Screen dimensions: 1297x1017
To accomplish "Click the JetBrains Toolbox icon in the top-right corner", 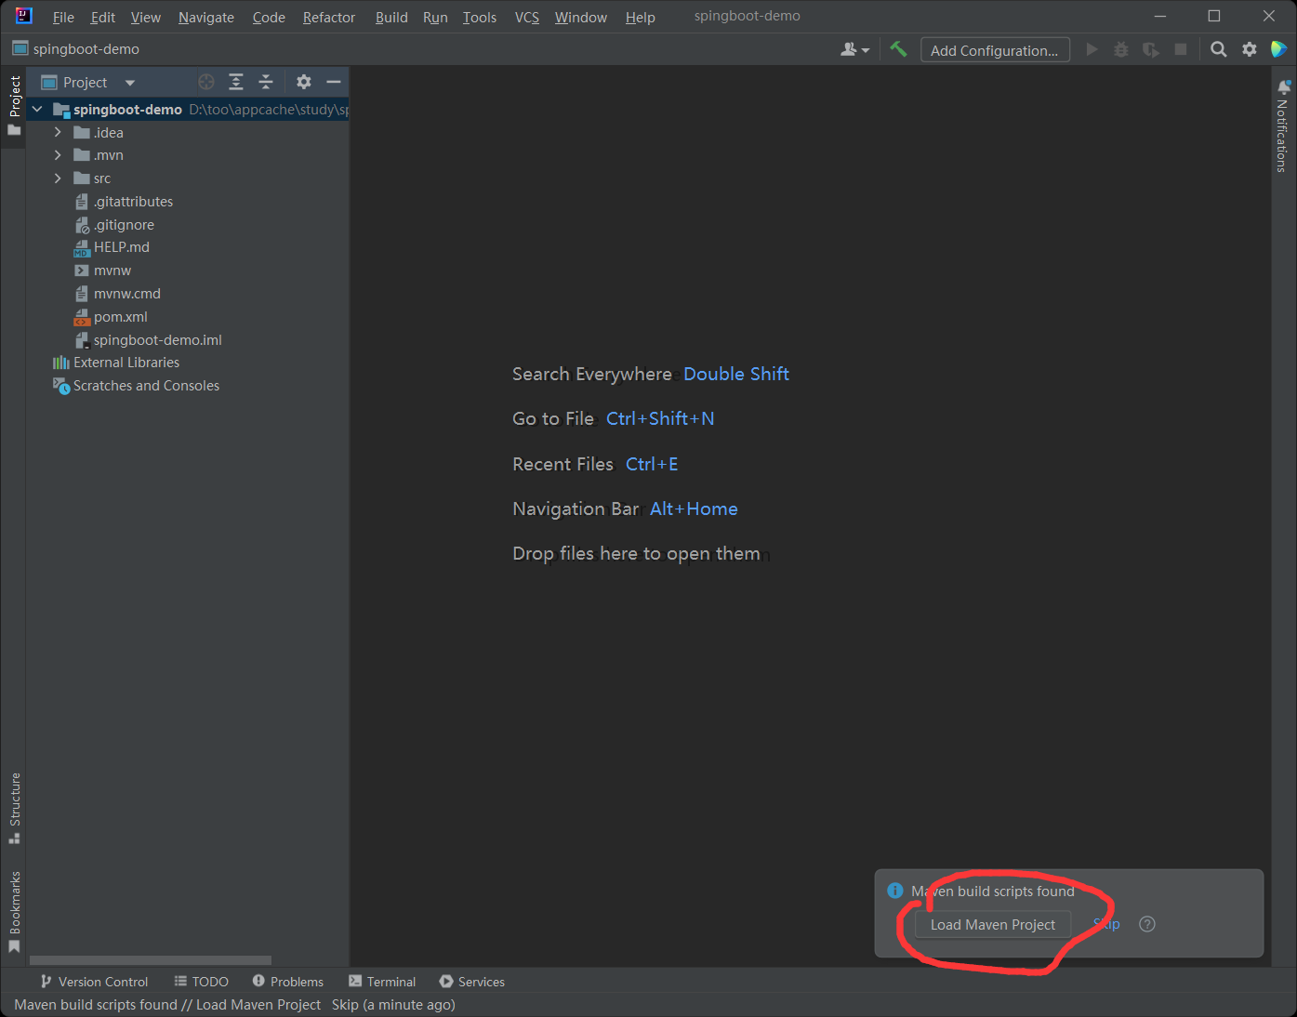I will point(1279,49).
